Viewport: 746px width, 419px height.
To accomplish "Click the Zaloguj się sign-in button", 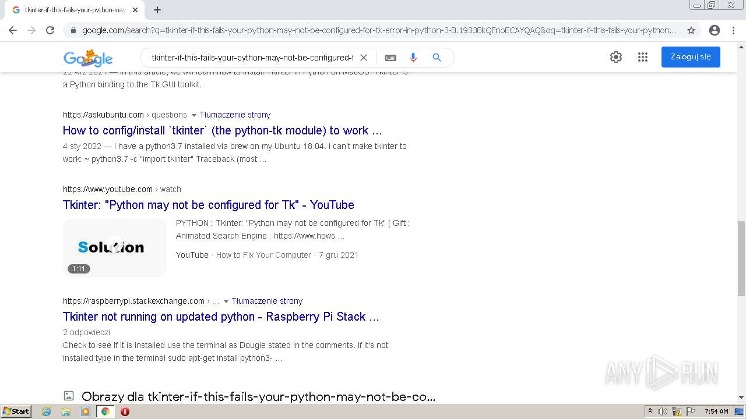I will tap(691, 57).
